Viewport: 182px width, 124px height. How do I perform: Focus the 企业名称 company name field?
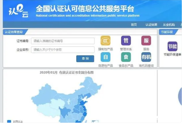point(63,50)
